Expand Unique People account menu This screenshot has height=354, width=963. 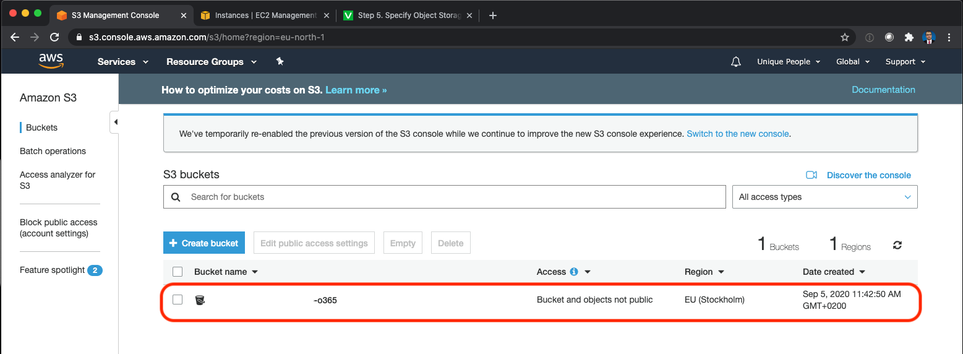[789, 62]
